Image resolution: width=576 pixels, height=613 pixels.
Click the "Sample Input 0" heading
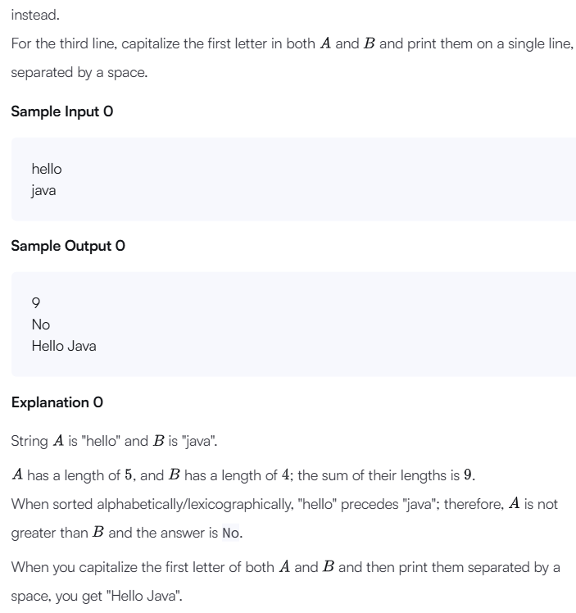62,111
